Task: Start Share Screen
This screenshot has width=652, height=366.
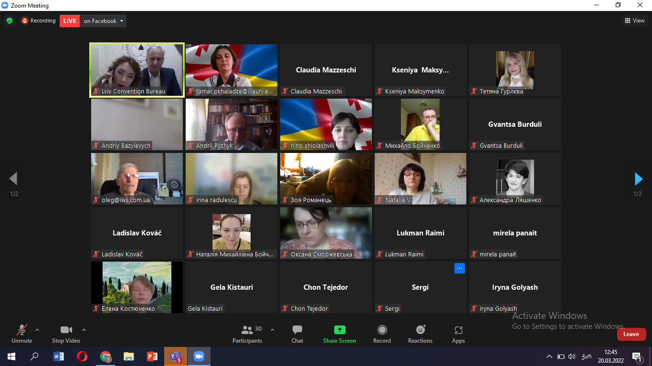Action: (339, 334)
